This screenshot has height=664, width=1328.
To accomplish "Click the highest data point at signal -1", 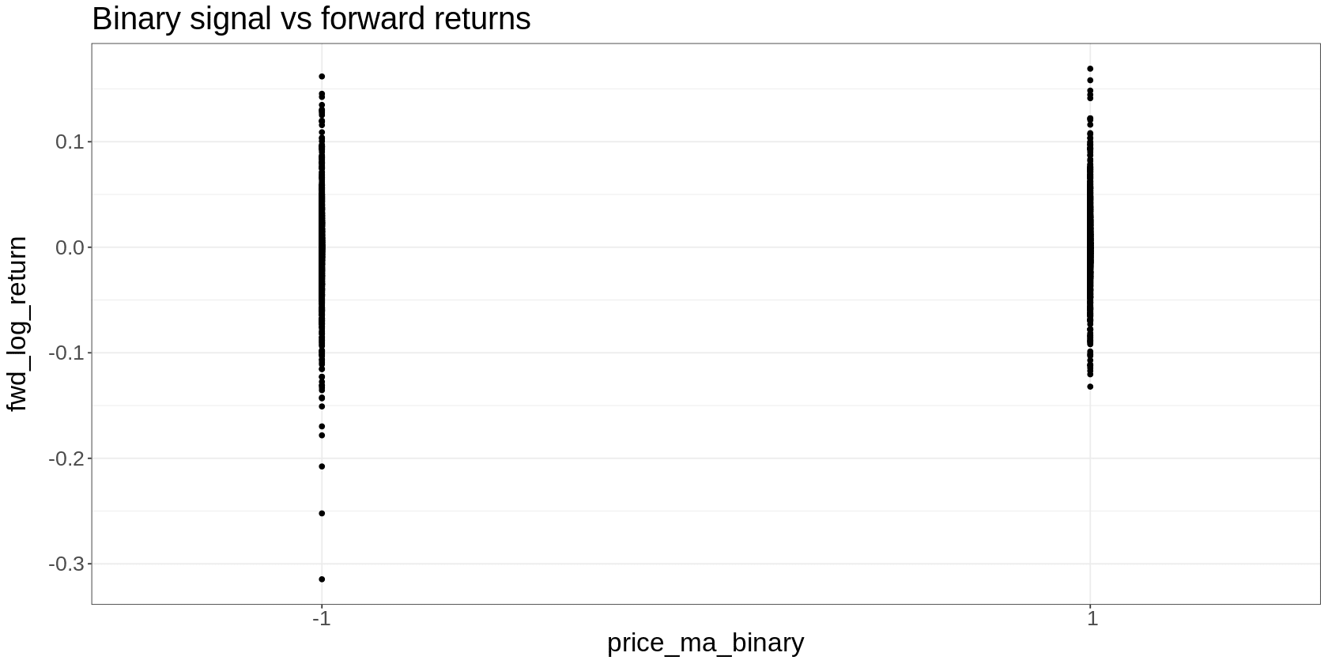I will (x=322, y=77).
